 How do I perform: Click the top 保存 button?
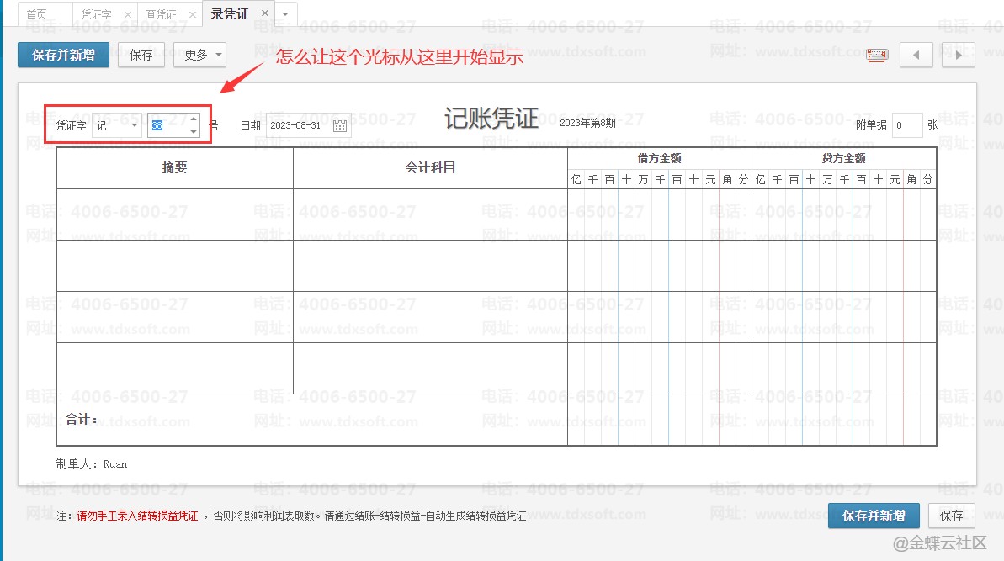(141, 56)
